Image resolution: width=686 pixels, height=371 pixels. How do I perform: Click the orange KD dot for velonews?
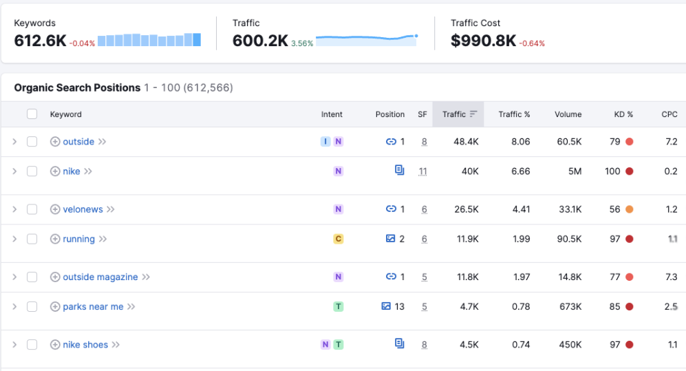(629, 209)
